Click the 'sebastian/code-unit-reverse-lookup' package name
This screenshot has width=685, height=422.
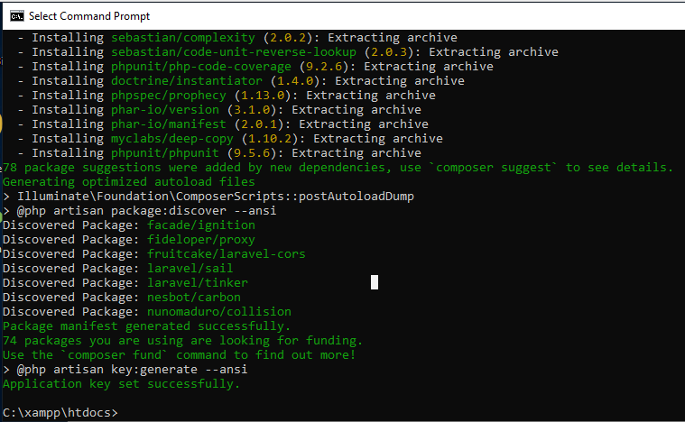point(233,52)
